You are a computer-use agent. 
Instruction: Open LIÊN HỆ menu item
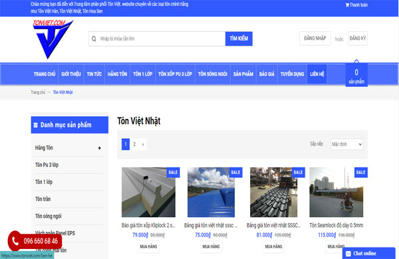(x=317, y=74)
